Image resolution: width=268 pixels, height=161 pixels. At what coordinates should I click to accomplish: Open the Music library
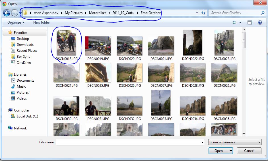click(x=21, y=86)
